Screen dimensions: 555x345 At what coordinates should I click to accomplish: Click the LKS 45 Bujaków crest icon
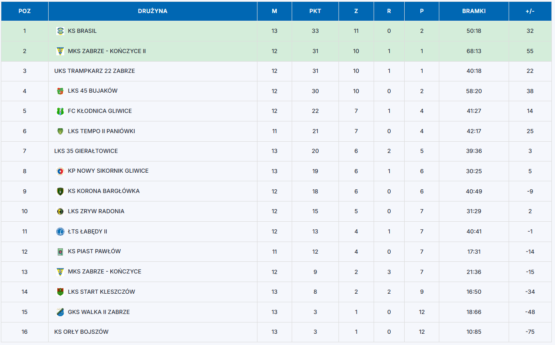click(60, 91)
